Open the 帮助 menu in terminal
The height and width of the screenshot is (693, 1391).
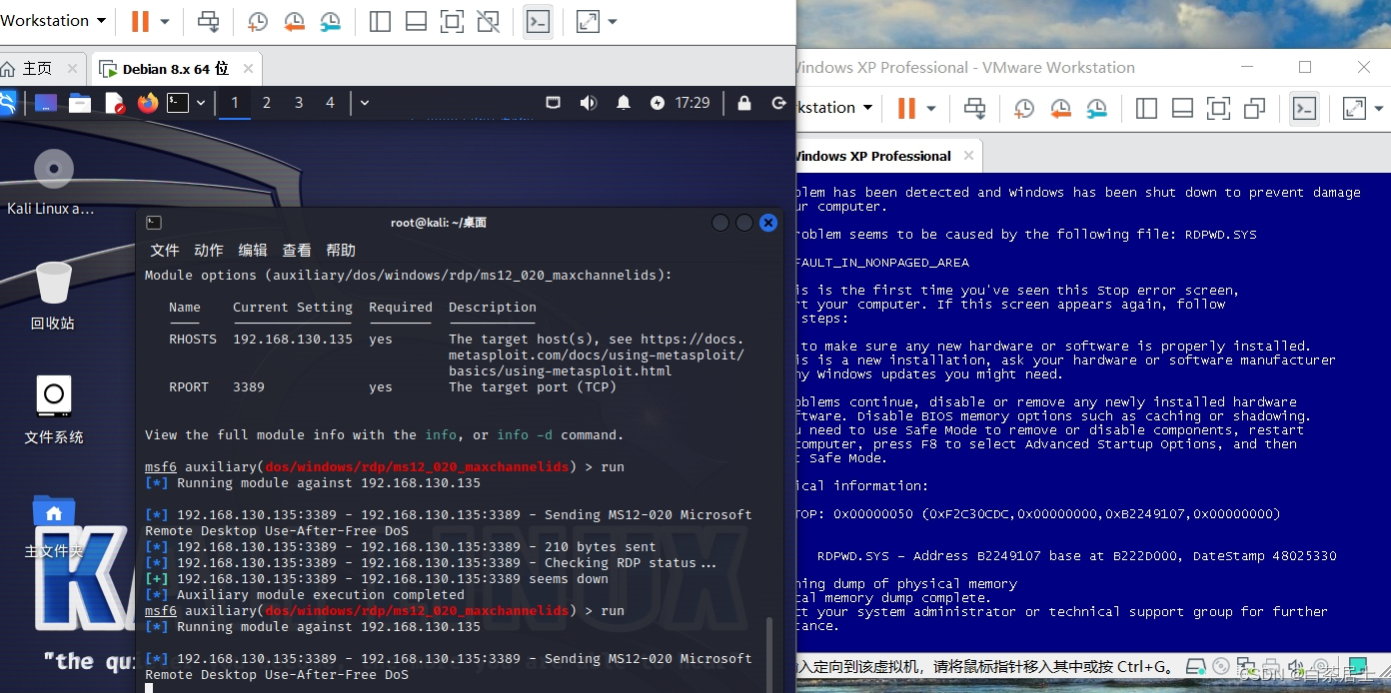click(341, 250)
